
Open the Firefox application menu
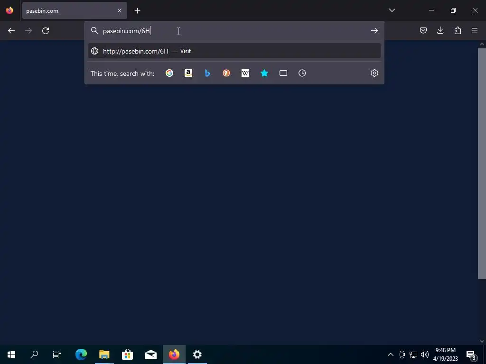[475, 30]
